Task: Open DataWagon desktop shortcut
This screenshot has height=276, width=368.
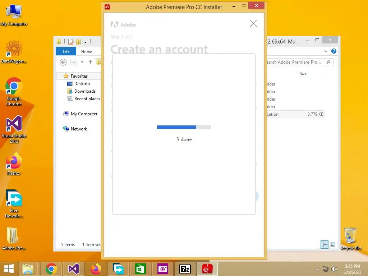Action: point(14,52)
